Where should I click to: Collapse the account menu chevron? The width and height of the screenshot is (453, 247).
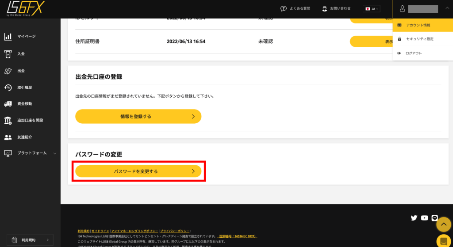pos(447,9)
